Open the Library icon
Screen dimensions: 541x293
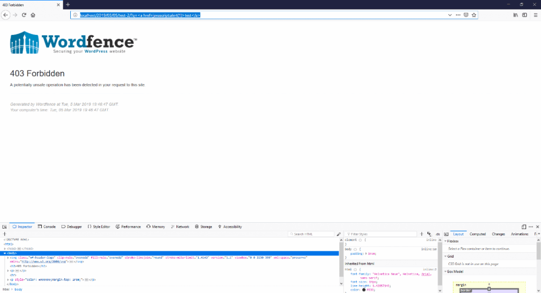(x=516, y=15)
